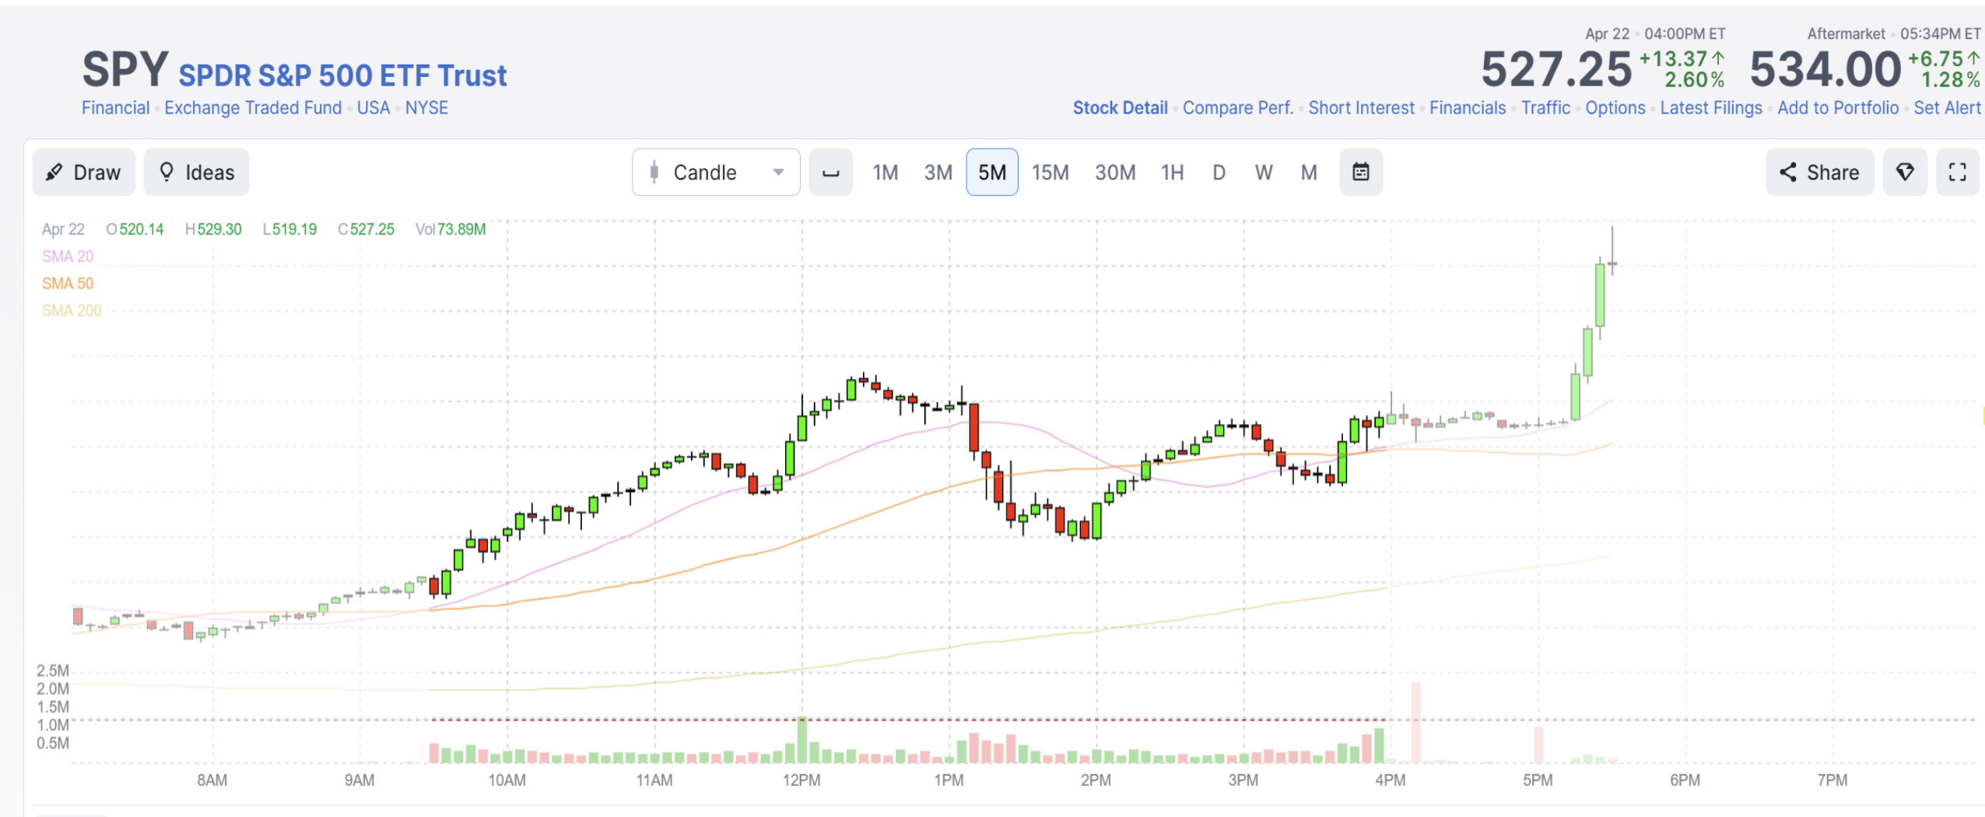Click Add to Portfolio link
The image size is (1985, 817).
coord(1837,108)
